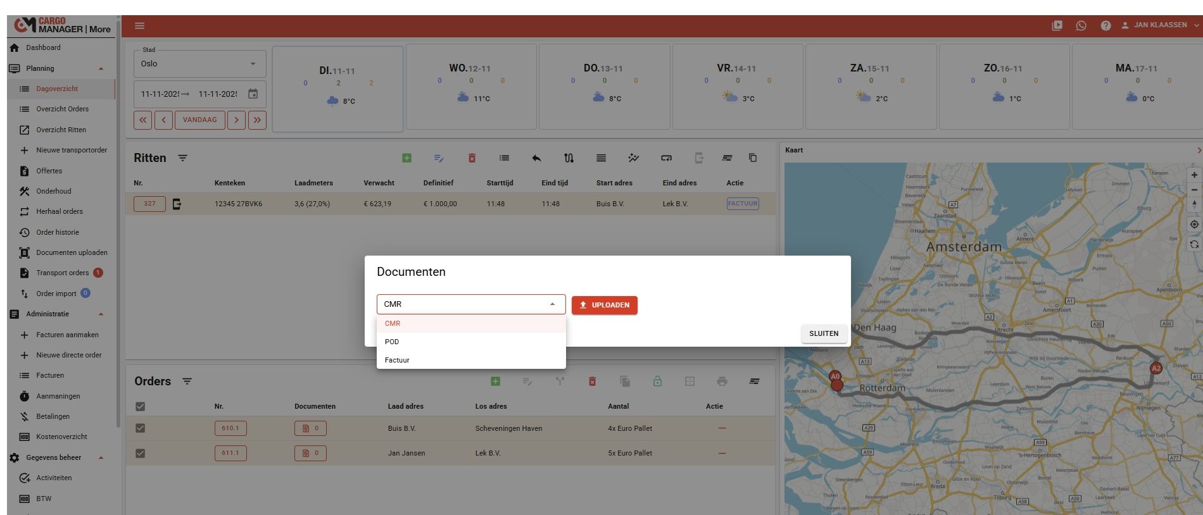Screen dimensions: 1203x515
Task: Open order number 610.1 badge
Action: (x=230, y=428)
